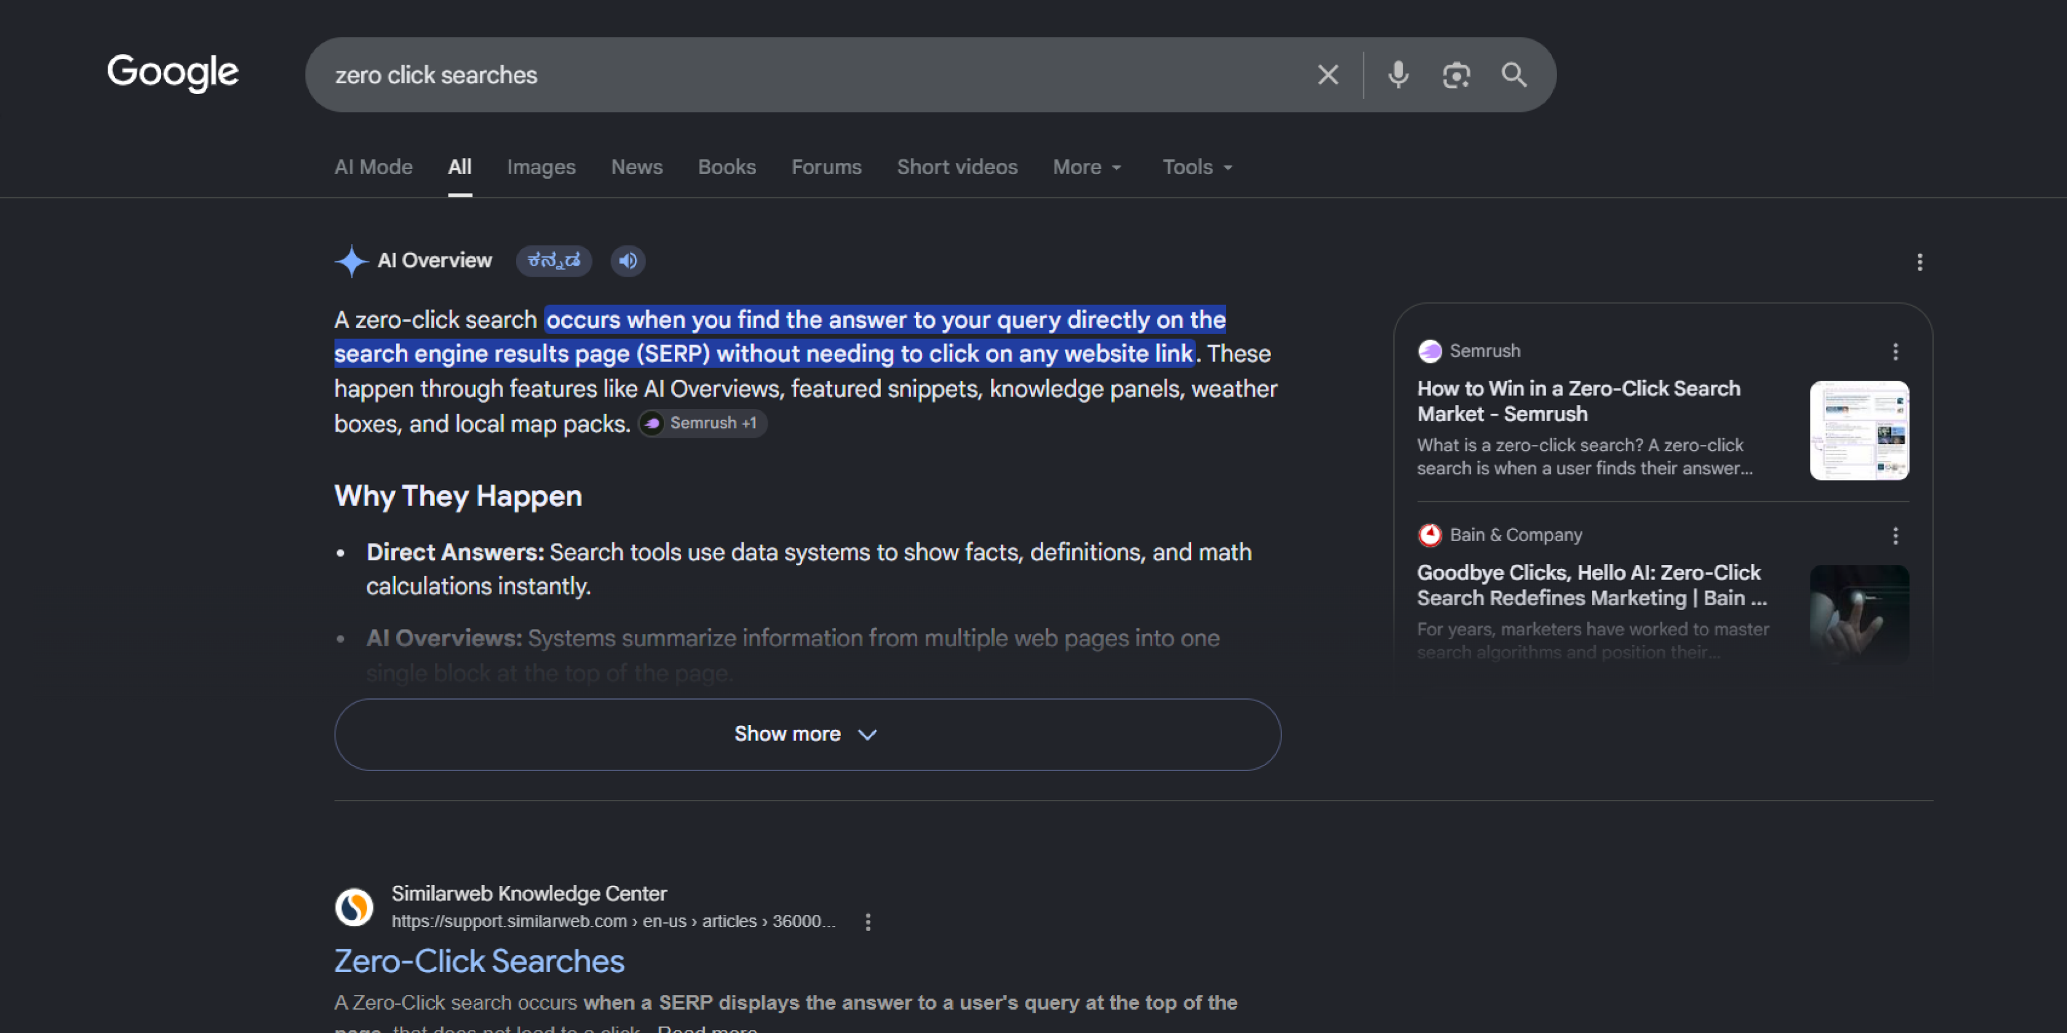View the Short videos tab

pyautogui.click(x=957, y=167)
